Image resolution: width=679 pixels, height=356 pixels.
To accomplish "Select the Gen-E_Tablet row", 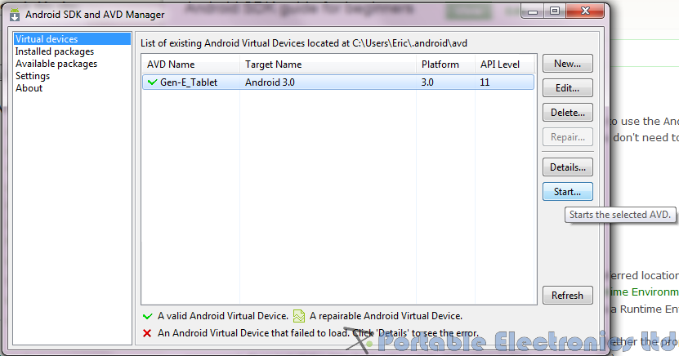I will (x=338, y=82).
